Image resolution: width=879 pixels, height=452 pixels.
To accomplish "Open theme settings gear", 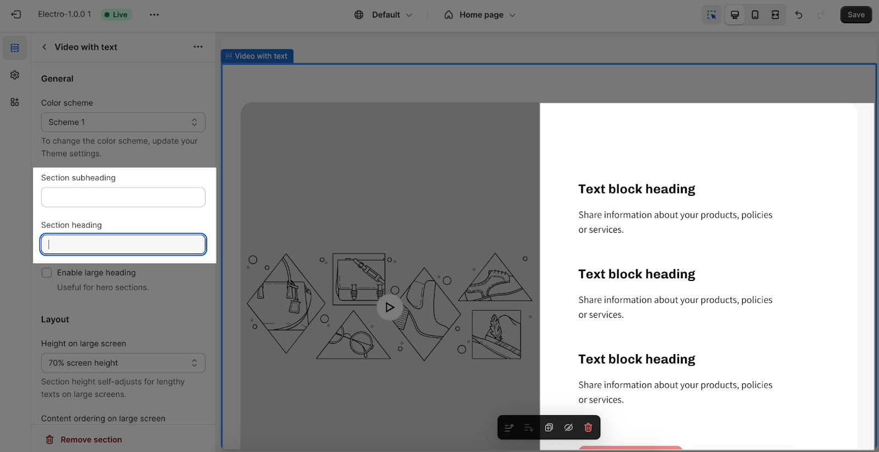I will click(x=15, y=75).
